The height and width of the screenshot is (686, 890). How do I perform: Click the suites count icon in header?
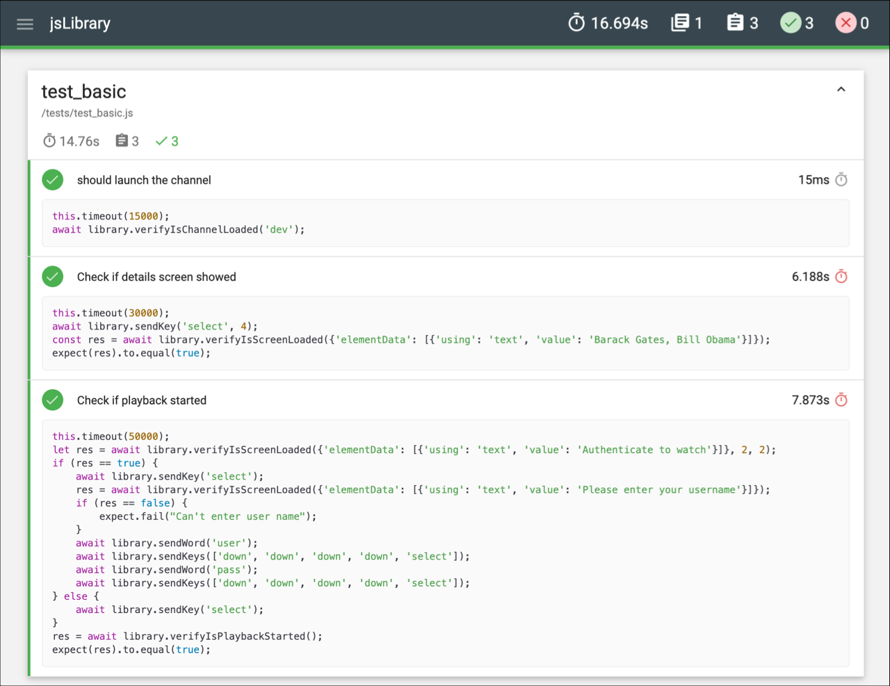click(680, 23)
